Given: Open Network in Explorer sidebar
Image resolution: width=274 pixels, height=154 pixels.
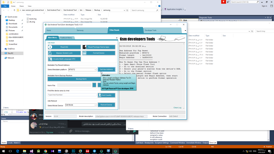Looking at the screenshot, I should click(11, 58).
